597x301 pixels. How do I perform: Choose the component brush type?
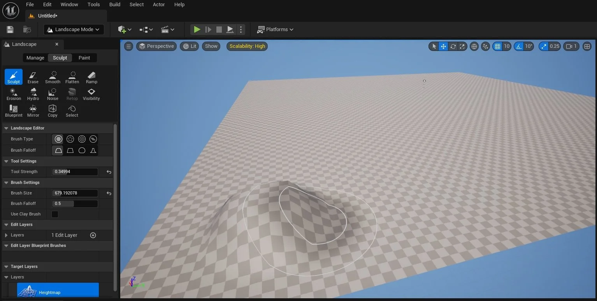coord(93,139)
